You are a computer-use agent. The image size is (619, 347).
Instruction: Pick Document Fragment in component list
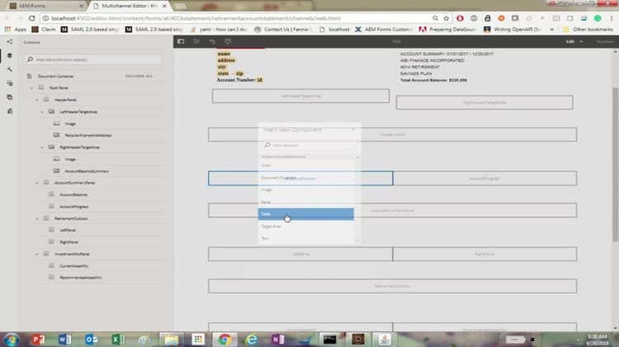[306, 177]
